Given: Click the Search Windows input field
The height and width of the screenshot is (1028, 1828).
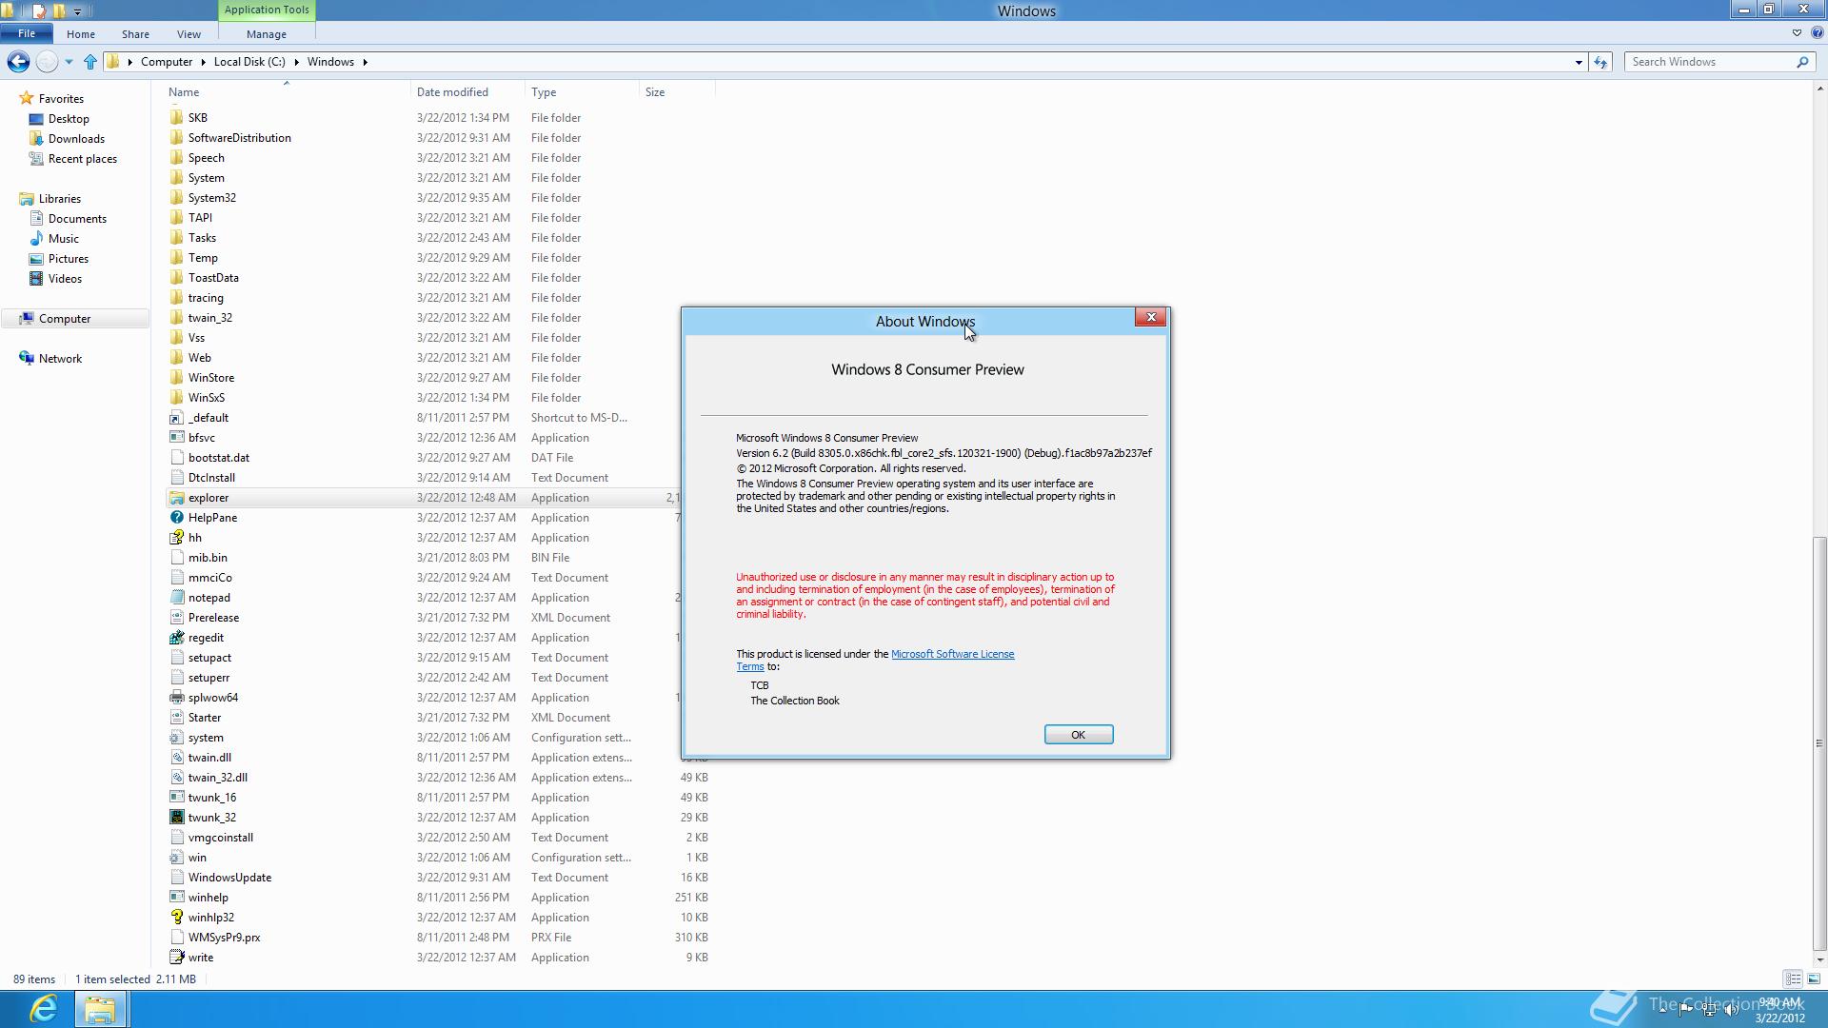Looking at the screenshot, I should [1709, 62].
